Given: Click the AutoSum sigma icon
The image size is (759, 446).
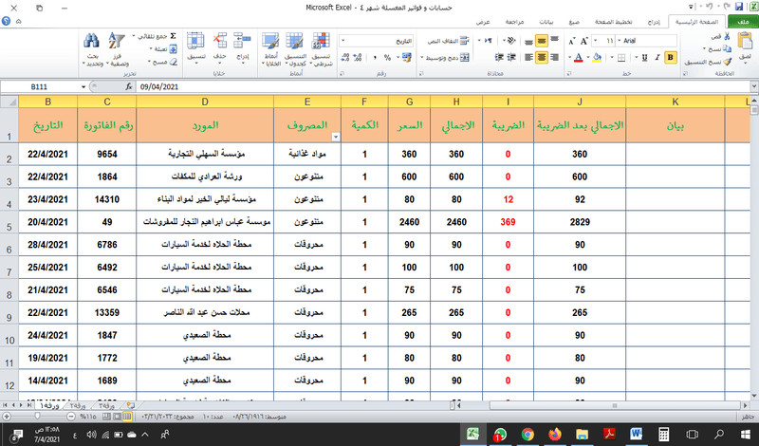Looking at the screenshot, I should (173, 36).
